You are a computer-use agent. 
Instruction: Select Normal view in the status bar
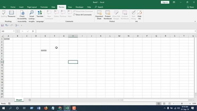[159, 104]
